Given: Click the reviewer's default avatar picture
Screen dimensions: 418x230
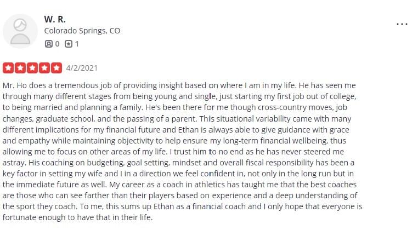Looking at the screenshot, I should (x=20, y=31).
